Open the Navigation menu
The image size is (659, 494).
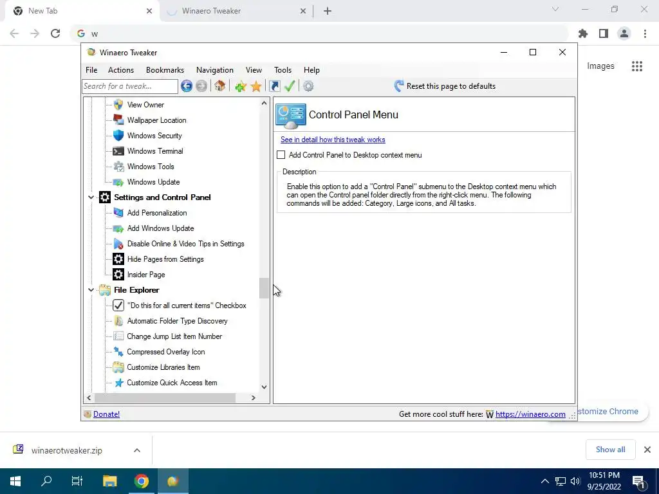click(215, 70)
